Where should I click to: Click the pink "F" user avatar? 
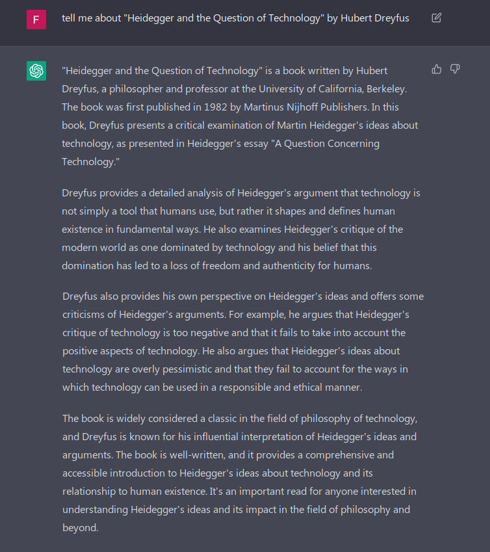[x=36, y=20]
